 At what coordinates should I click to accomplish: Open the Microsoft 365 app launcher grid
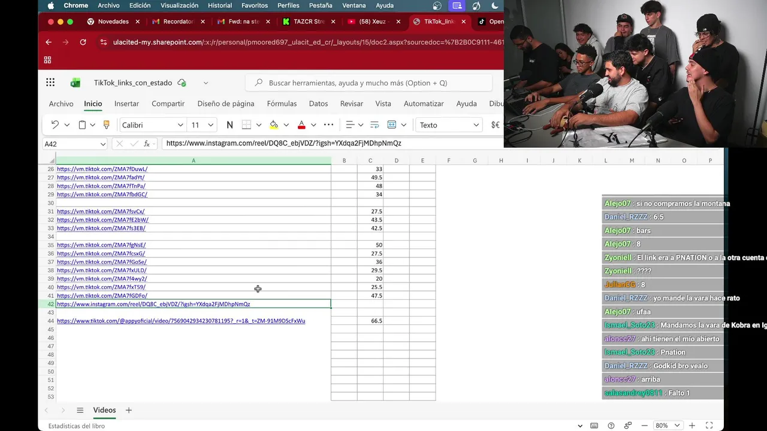50,83
